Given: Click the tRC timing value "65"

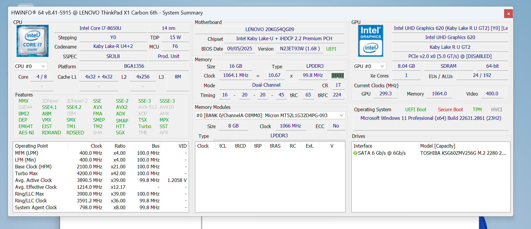Looking at the screenshot, I should coord(308,95).
